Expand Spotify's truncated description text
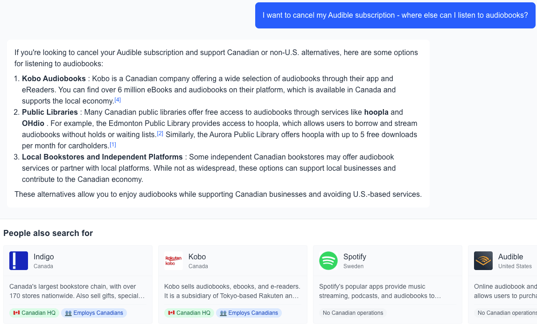Screen dimensions: 537x326 click(x=387, y=291)
